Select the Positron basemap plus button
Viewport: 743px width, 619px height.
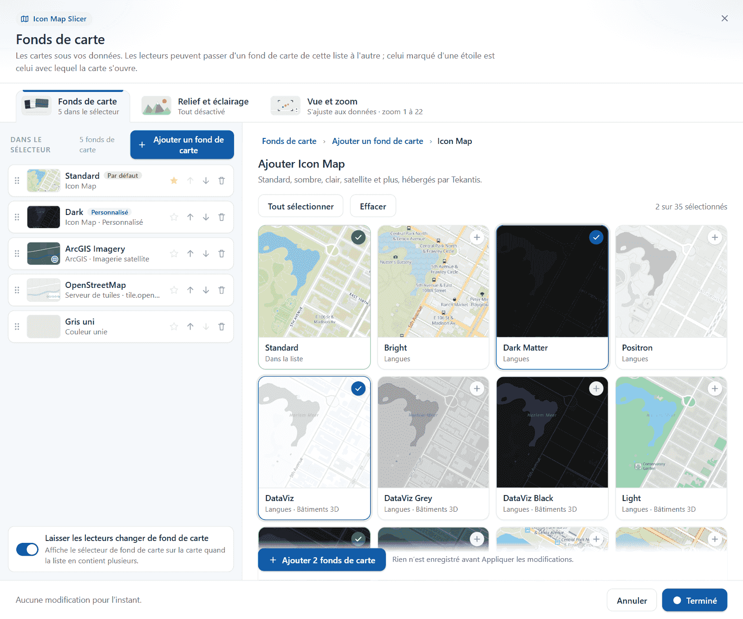[x=715, y=237]
